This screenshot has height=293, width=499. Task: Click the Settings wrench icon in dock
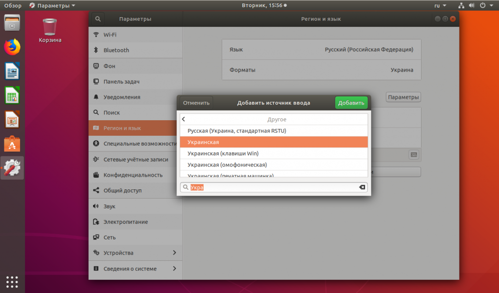click(x=12, y=168)
